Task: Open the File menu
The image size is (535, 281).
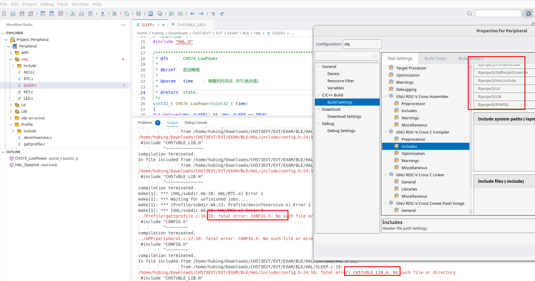Action: [4, 4]
